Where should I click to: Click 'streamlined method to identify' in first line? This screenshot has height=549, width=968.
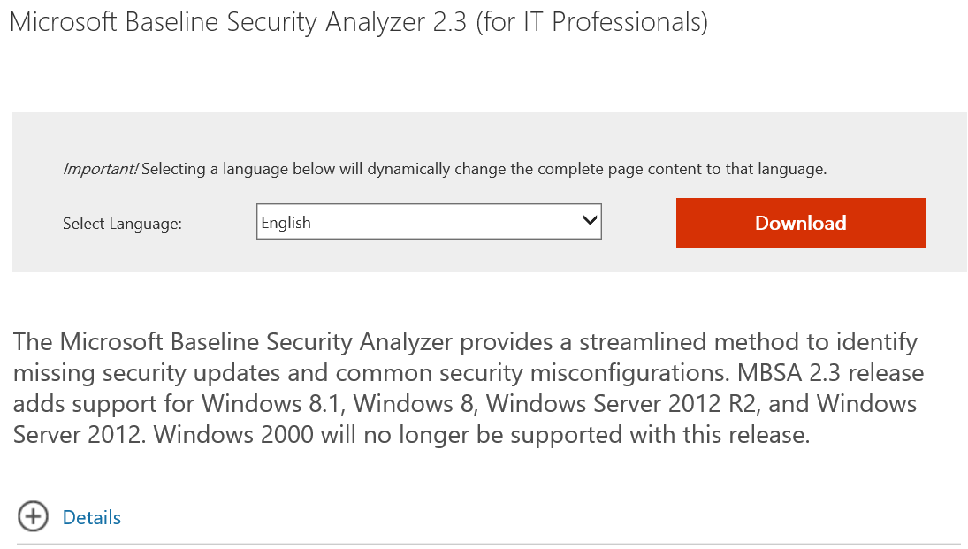pos(748,342)
